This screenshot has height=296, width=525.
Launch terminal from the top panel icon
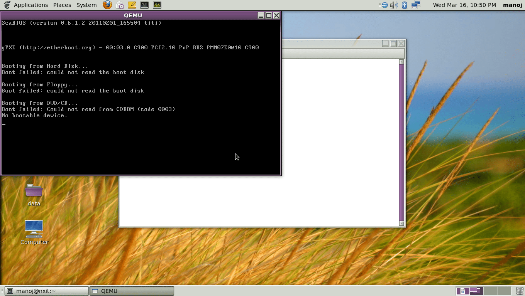click(x=144, y=5)
